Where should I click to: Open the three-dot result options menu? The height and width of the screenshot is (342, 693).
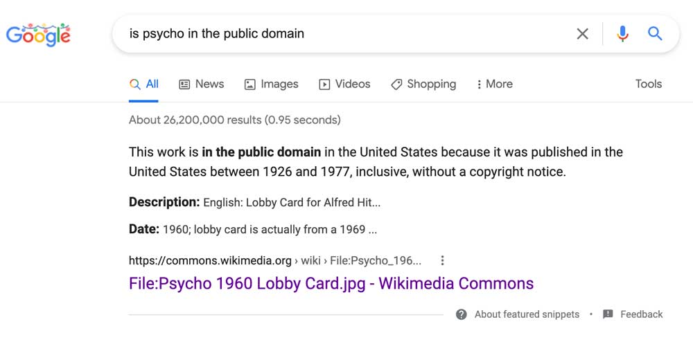tap(442, 261)
